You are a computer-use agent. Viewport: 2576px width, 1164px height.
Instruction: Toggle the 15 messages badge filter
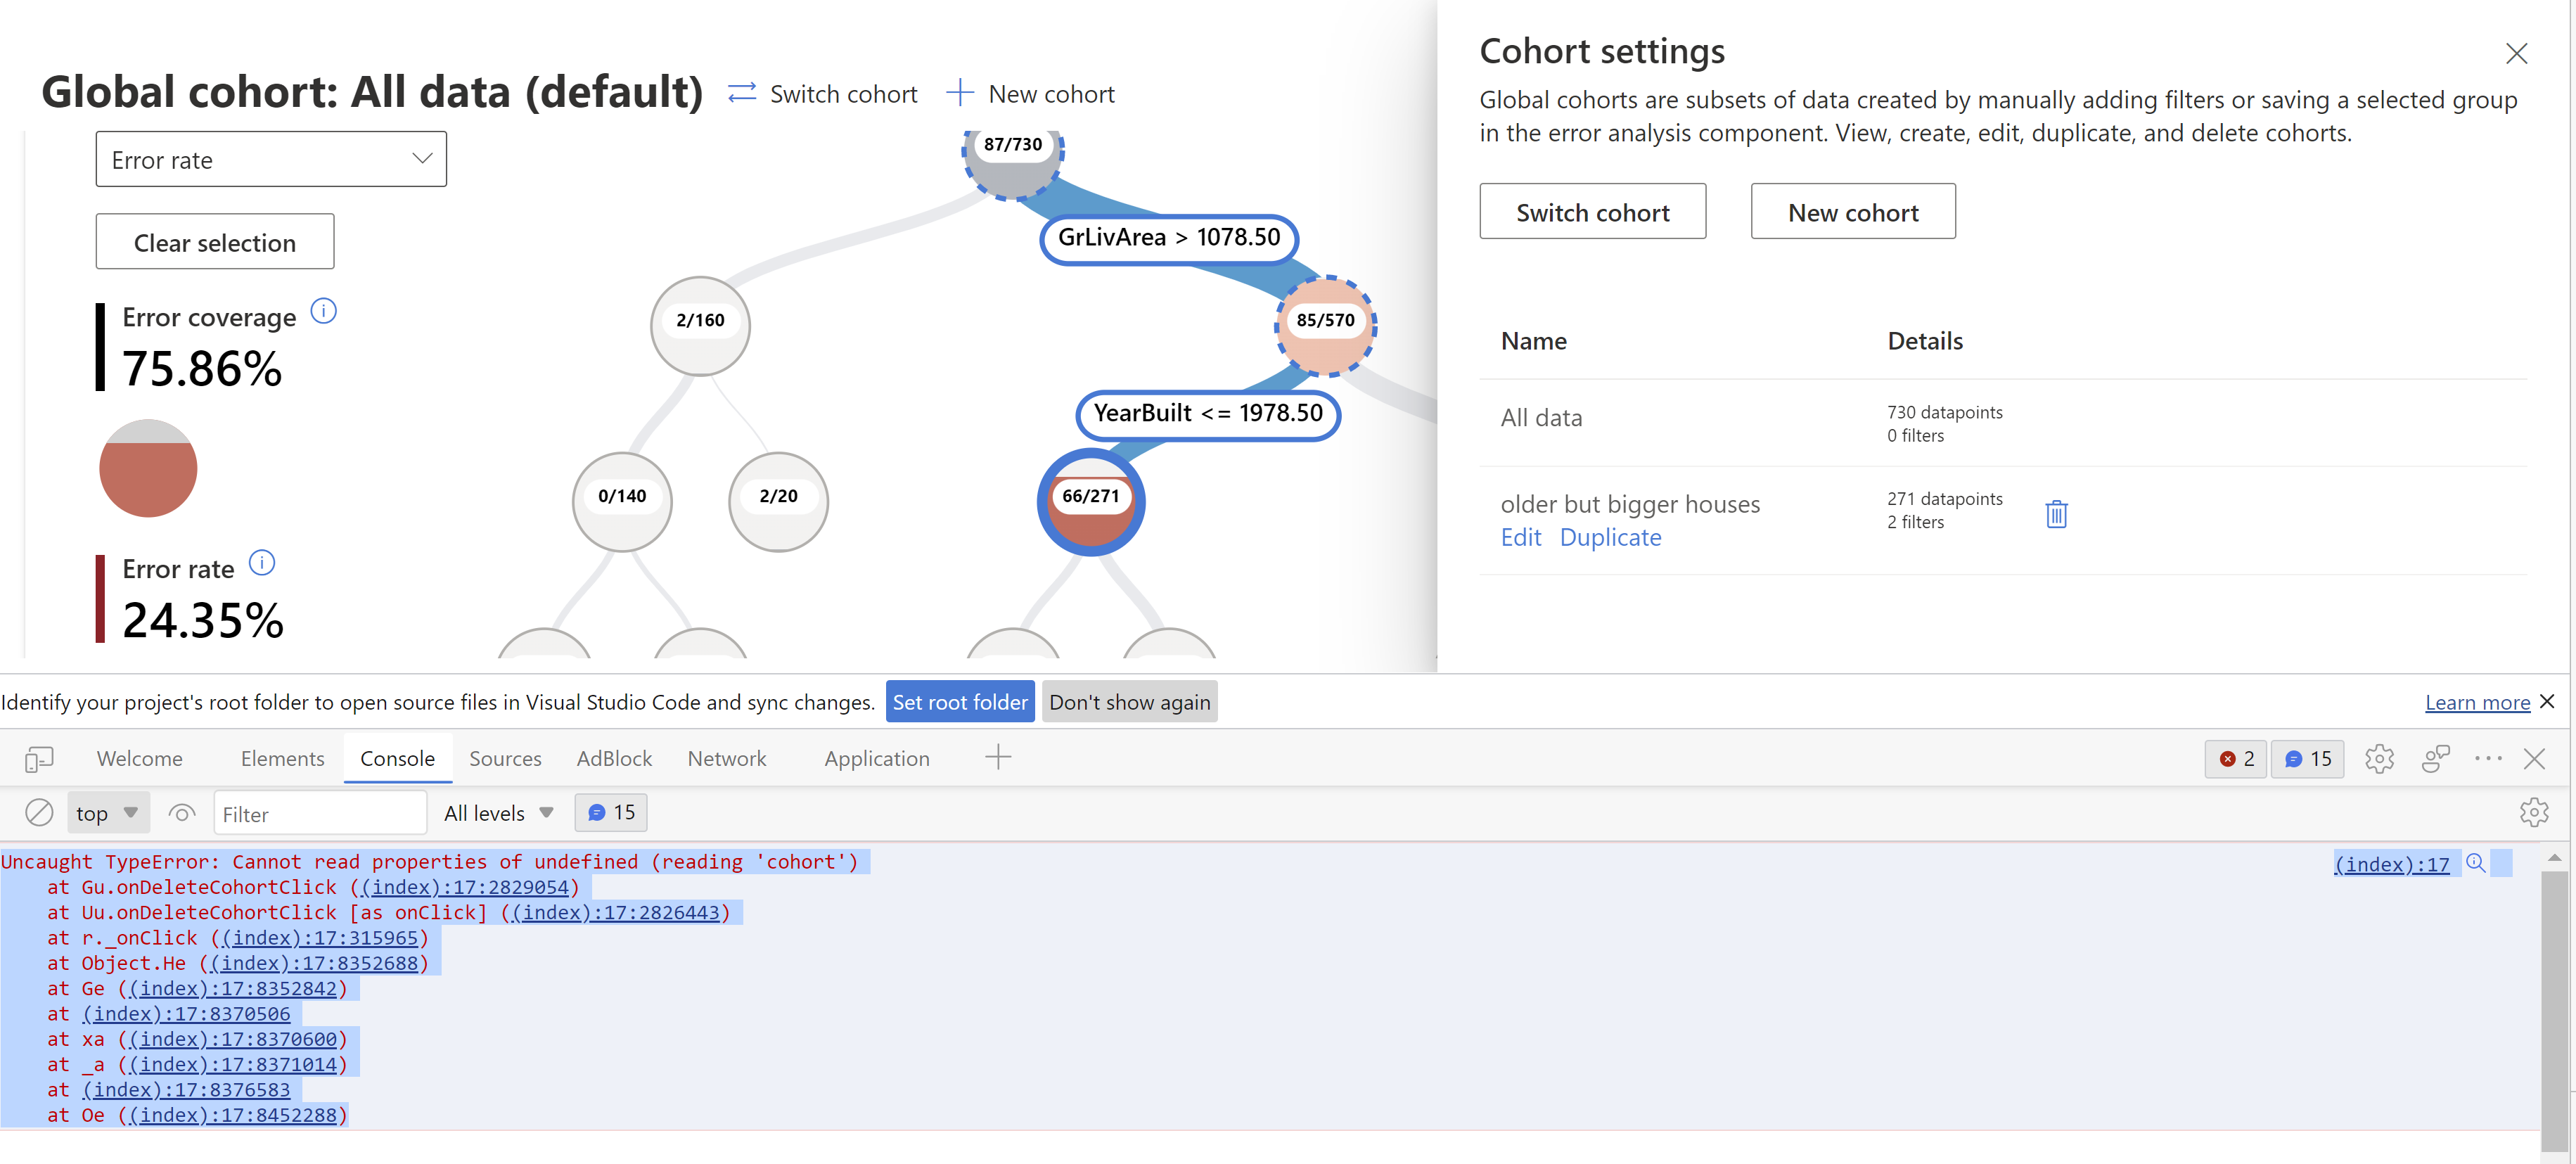click(2307, 758)
